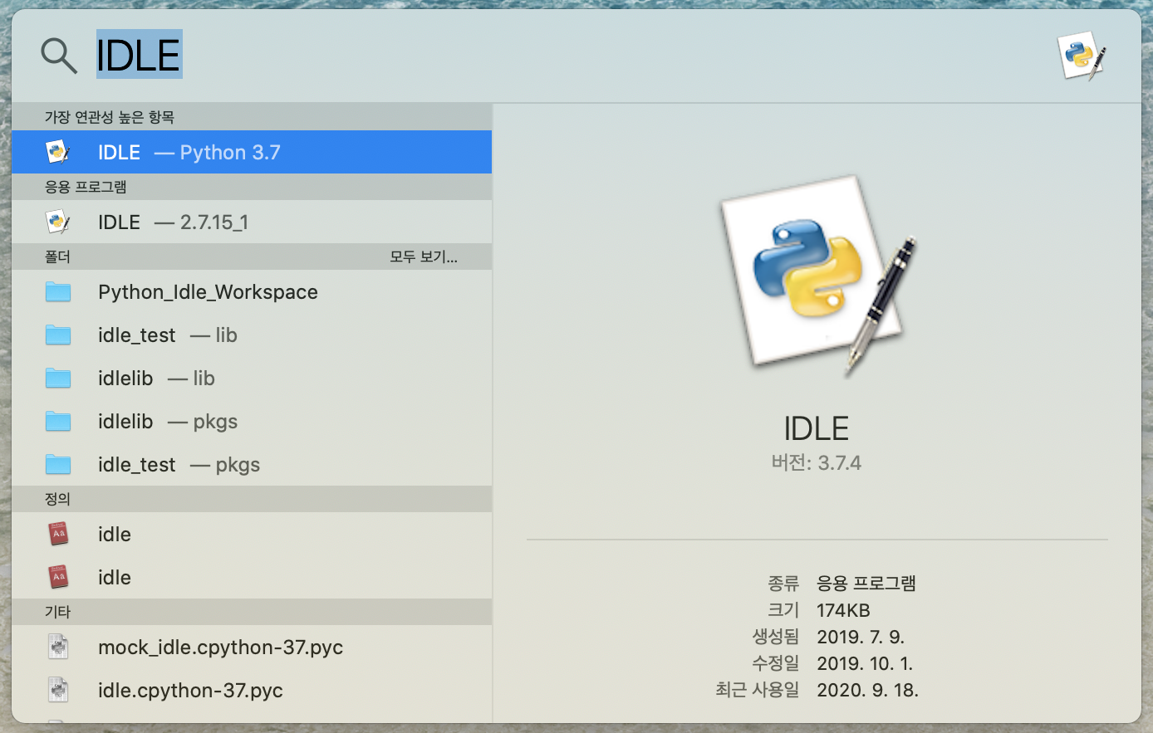Click the IDLE title in the preview

817,428
